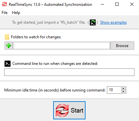The width and height of the screenshot is (139, 121).
Task: Open the Help menu
Action: [16, 13]
